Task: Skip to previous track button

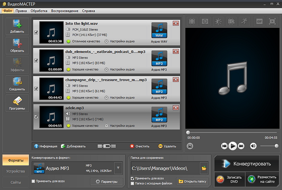Action: 224,146
